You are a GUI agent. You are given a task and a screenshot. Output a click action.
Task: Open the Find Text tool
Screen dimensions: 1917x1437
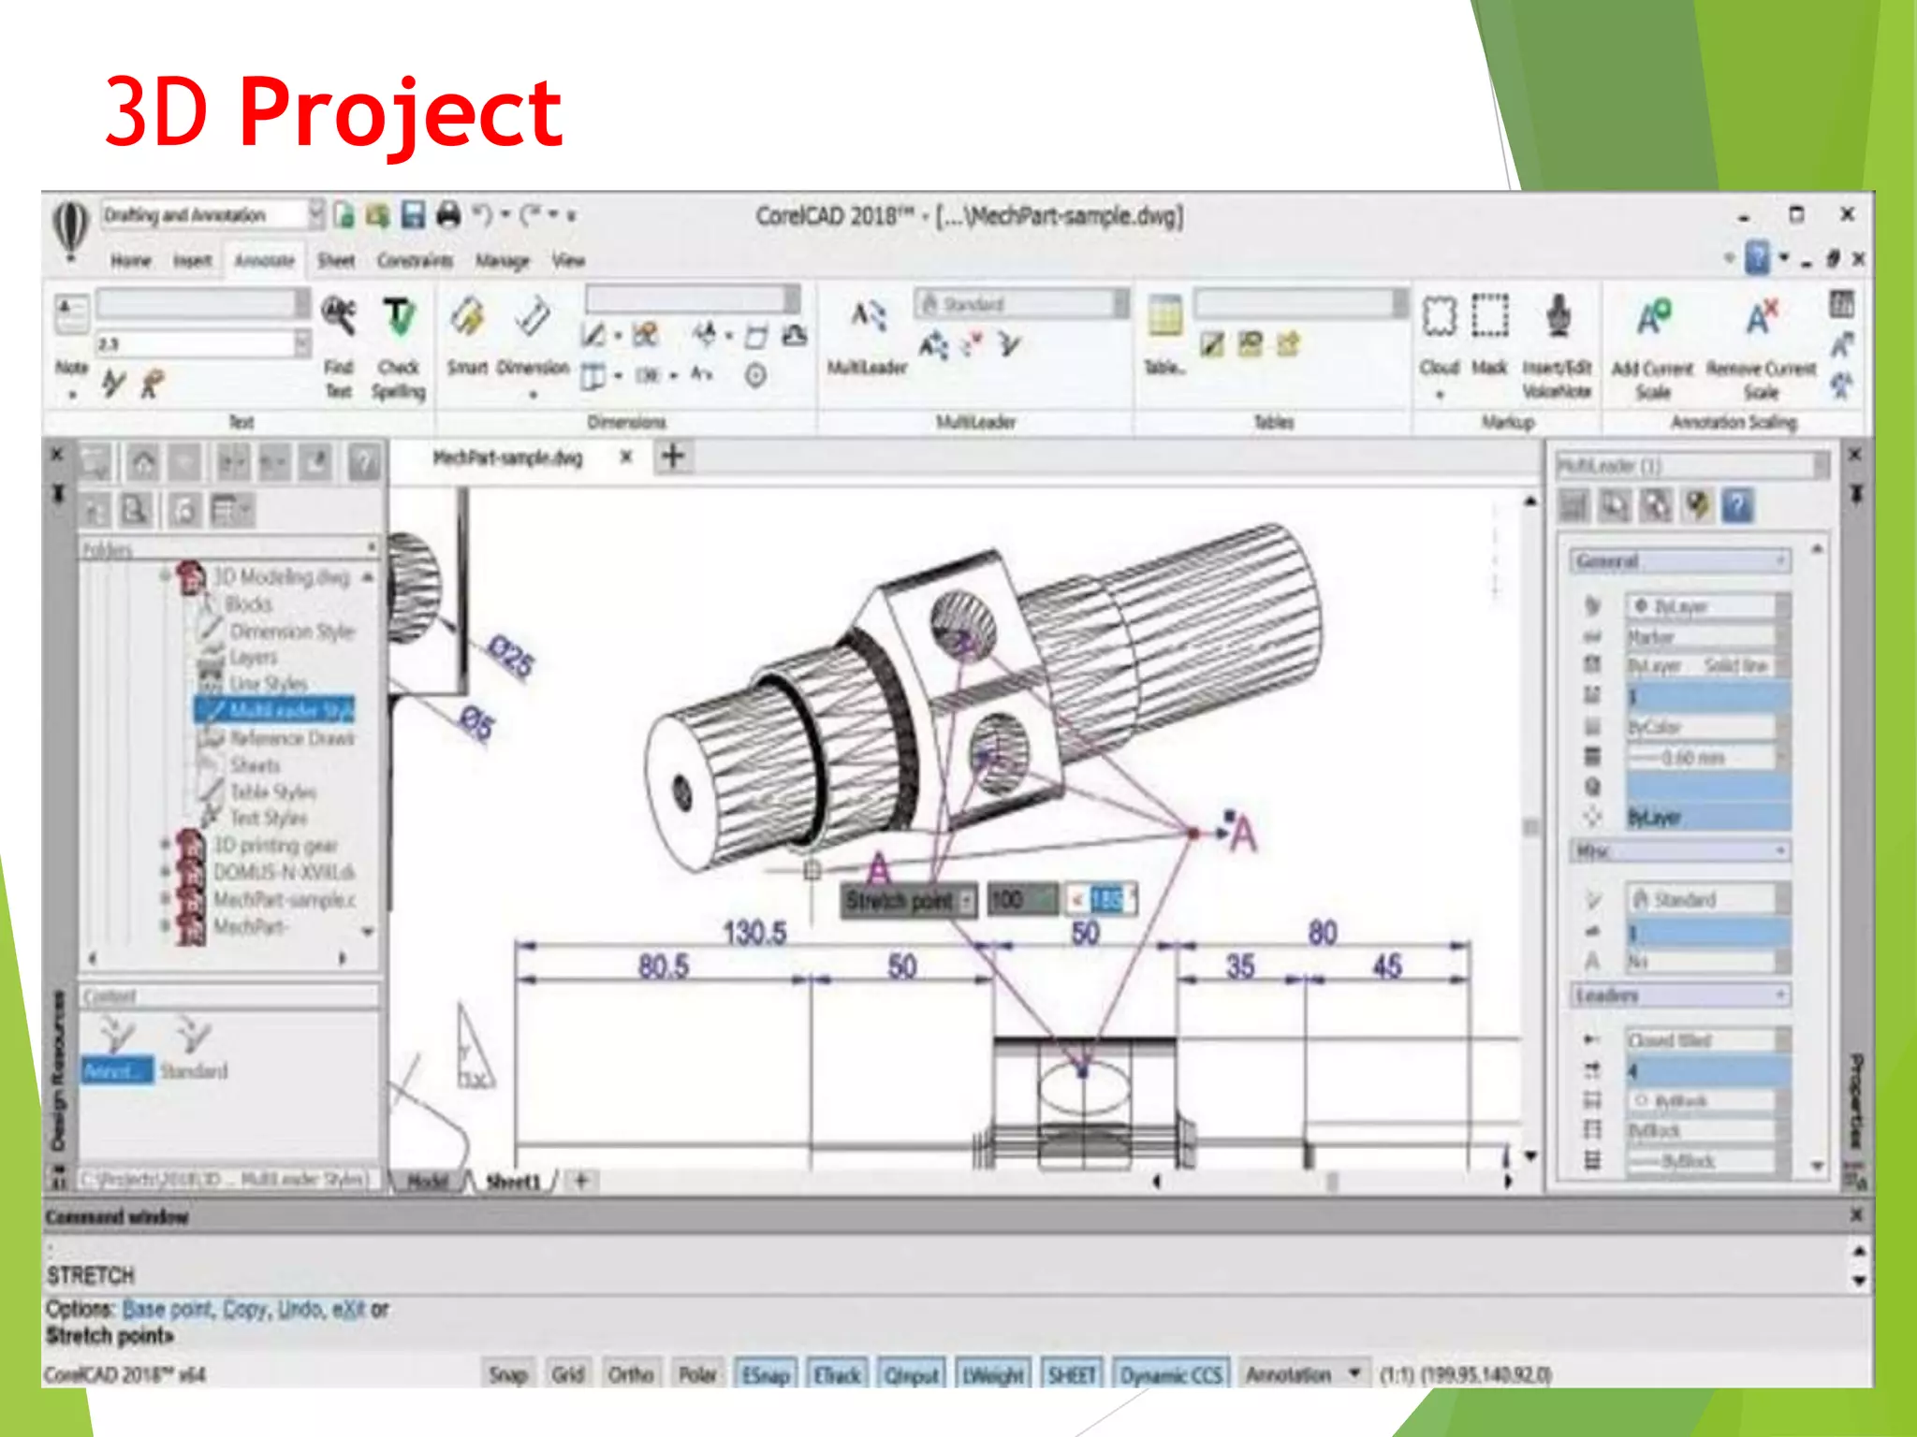(338, 316)
